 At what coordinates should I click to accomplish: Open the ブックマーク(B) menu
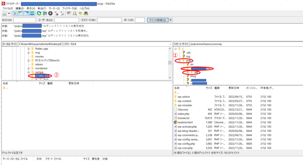(69, 8)
